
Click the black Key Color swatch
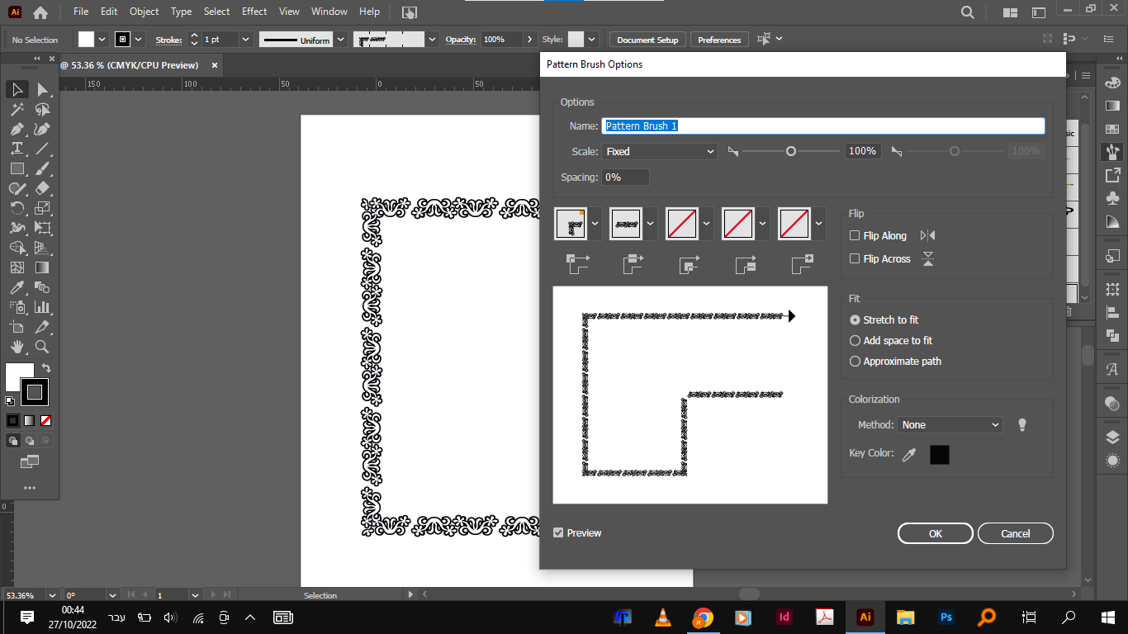[x=939, y=454]
